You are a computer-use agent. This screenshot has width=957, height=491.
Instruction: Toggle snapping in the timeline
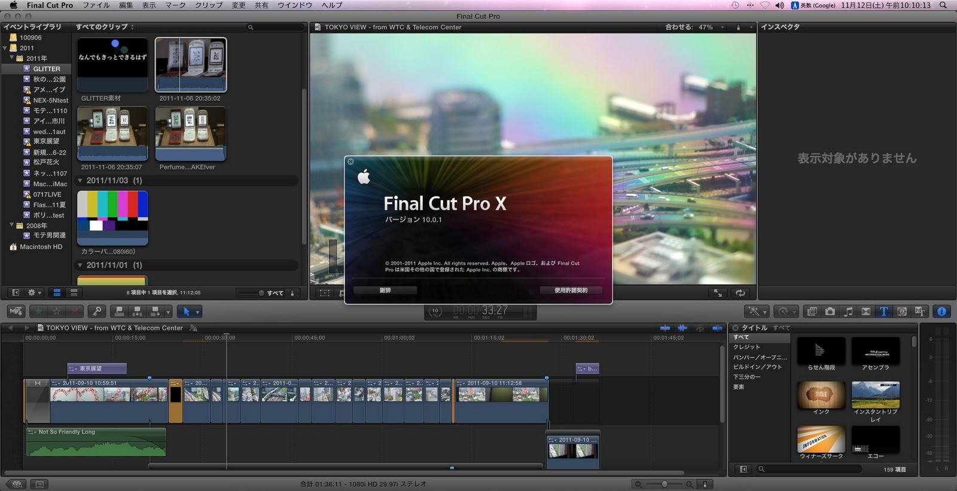pyautogui.click(x=717, y=328)
